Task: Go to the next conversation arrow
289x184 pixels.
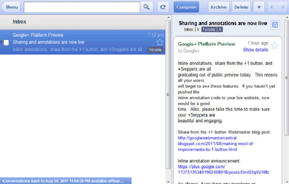Action: [283, 7]
